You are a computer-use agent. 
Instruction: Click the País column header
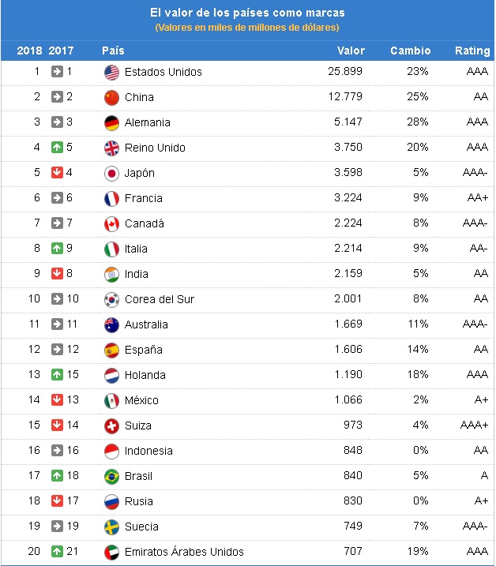click(113, 51)
